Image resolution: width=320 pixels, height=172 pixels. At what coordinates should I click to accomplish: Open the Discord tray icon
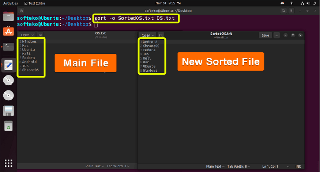pos(282,3)
